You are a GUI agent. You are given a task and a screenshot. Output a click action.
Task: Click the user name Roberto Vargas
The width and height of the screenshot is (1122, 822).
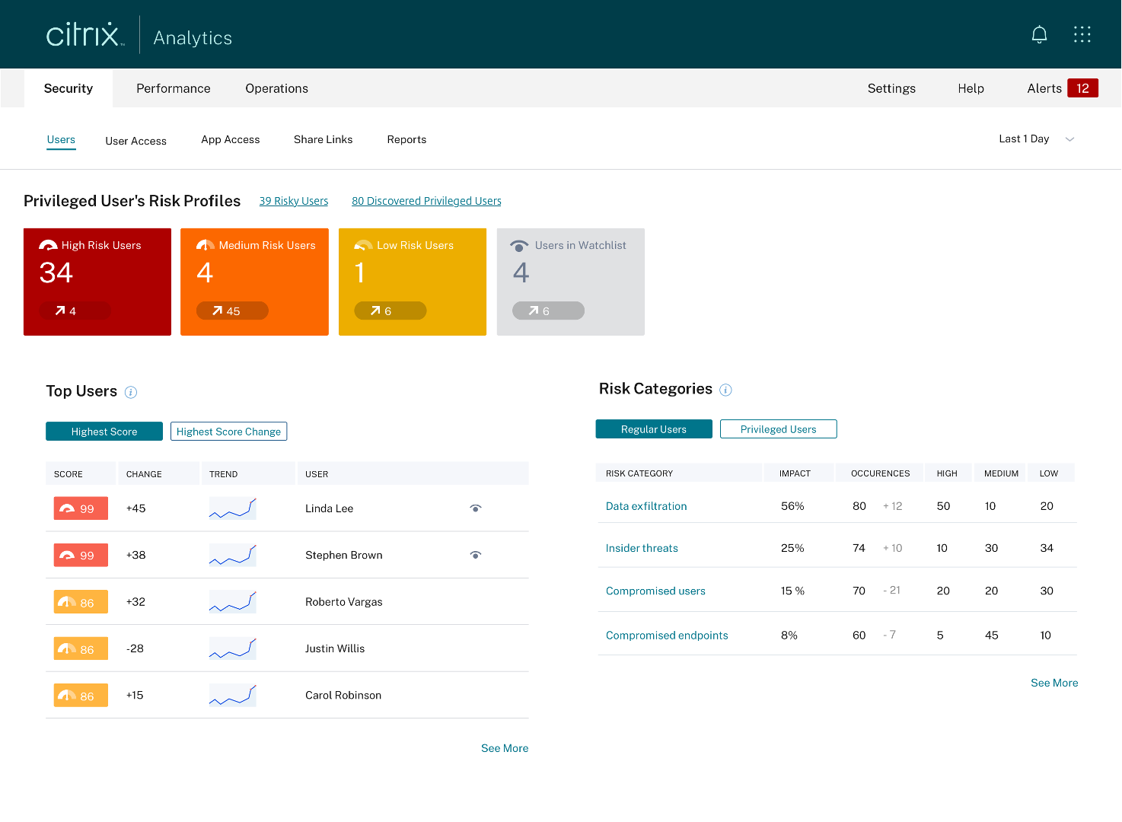(x=344, y=602)
